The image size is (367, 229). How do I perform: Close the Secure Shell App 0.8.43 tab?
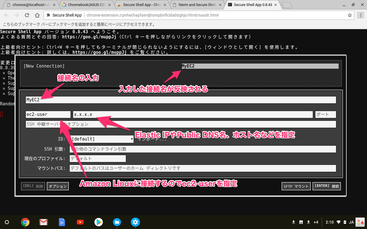[x=276, y=5]
